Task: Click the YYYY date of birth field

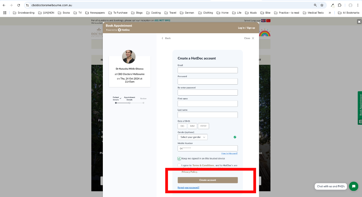Action: 203,126
